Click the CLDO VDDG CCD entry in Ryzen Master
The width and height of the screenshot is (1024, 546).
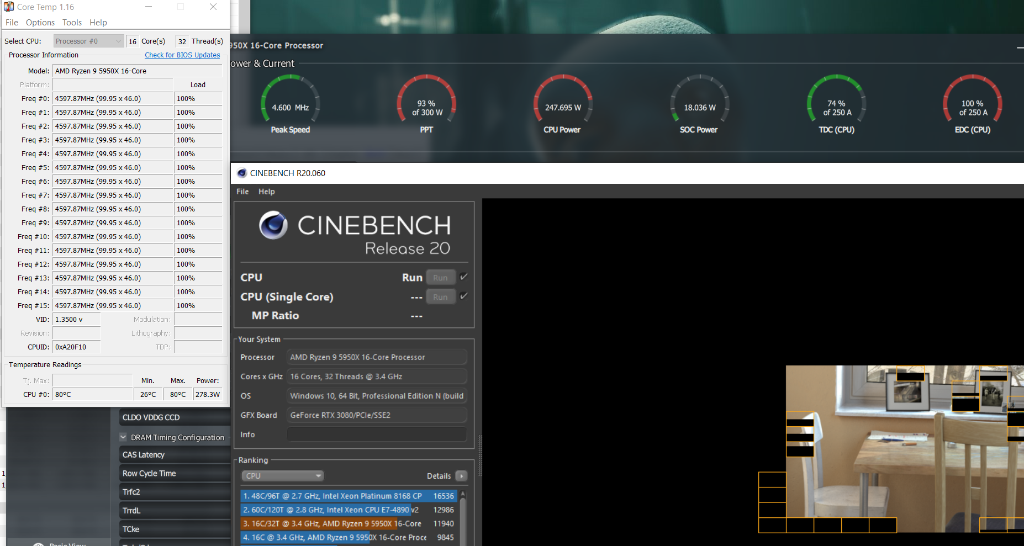175,417
